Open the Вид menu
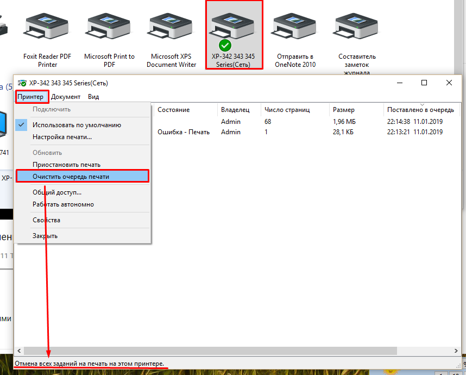The height and width of the screenshot is (375, 466). pos(93,97)
